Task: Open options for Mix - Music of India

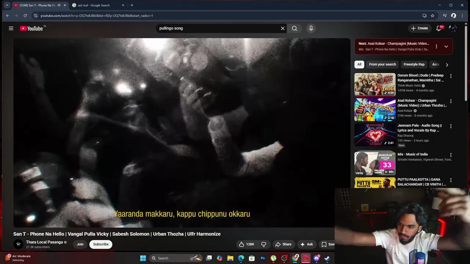Action: [451, 155]
